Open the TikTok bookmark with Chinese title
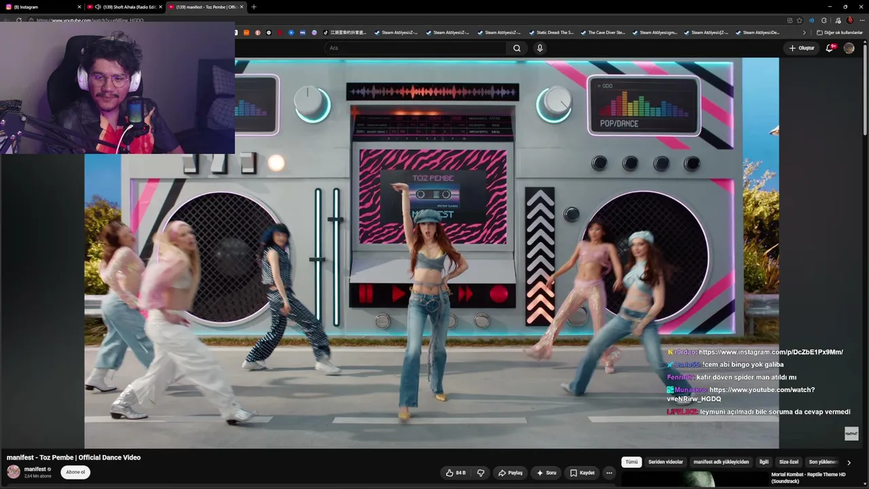Viewport: 869px width, 489px height. [x=344, y=33]
